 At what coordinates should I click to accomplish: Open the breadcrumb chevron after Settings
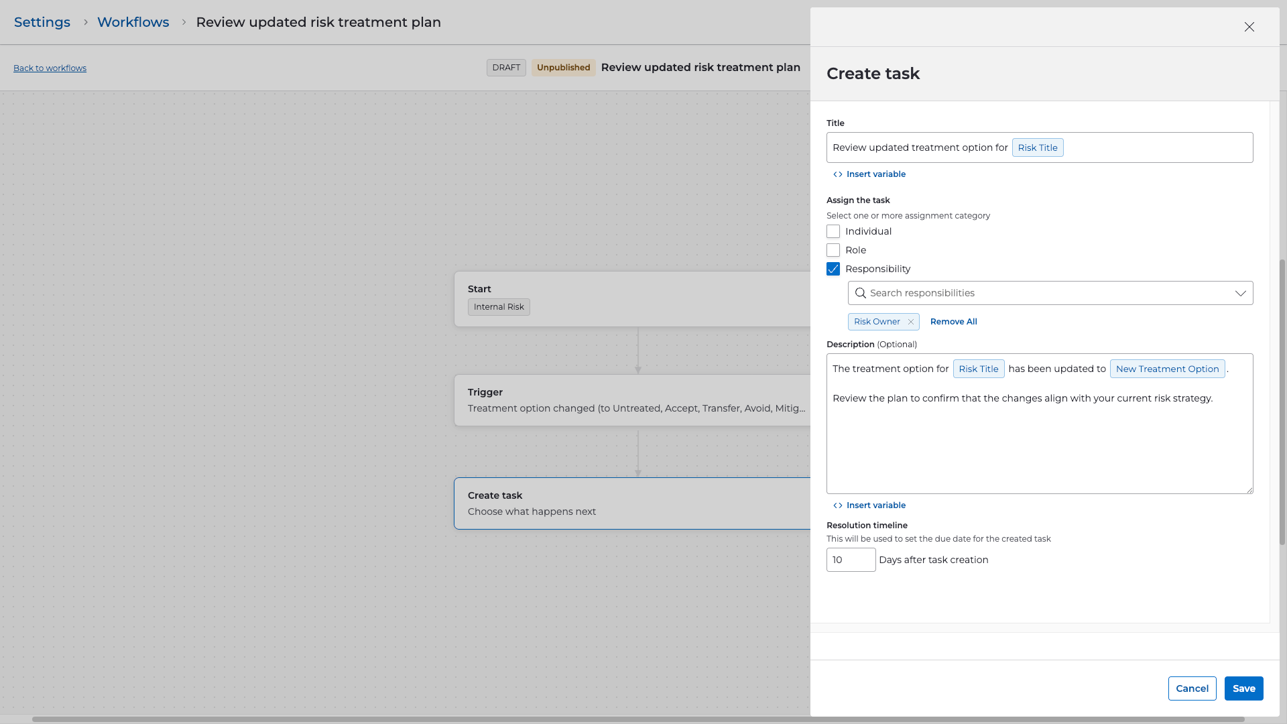[x=86, y=22]
